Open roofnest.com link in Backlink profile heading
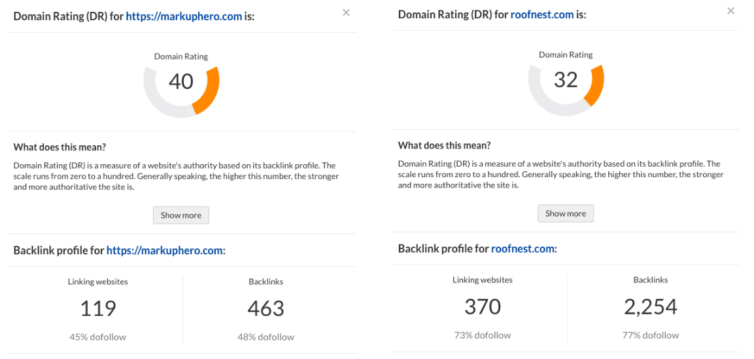The width and height of the screenshot is (754, 359). pyautogui.click(x=523, y=248)
